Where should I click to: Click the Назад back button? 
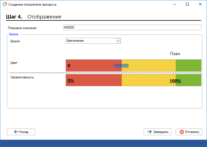tap(21, 132)
